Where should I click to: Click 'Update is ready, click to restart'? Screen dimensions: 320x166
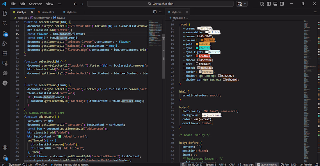(71, 164)
